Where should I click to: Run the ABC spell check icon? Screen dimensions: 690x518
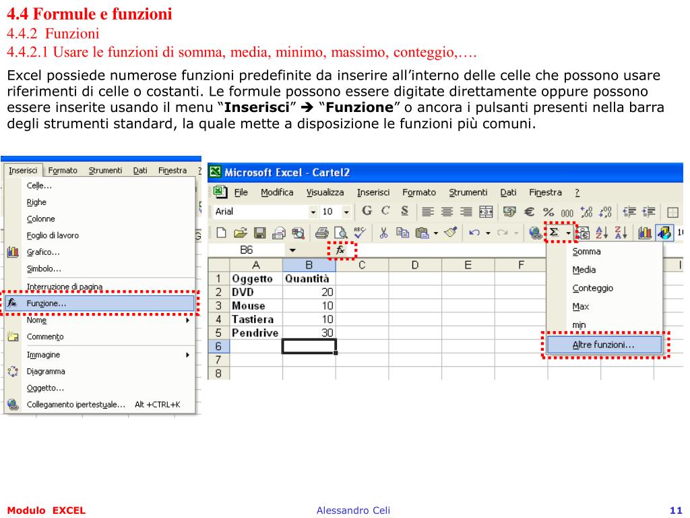coord(360,233)
